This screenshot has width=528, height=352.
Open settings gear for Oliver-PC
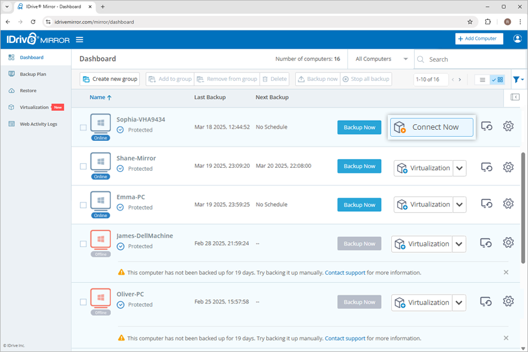pos(508,301)
